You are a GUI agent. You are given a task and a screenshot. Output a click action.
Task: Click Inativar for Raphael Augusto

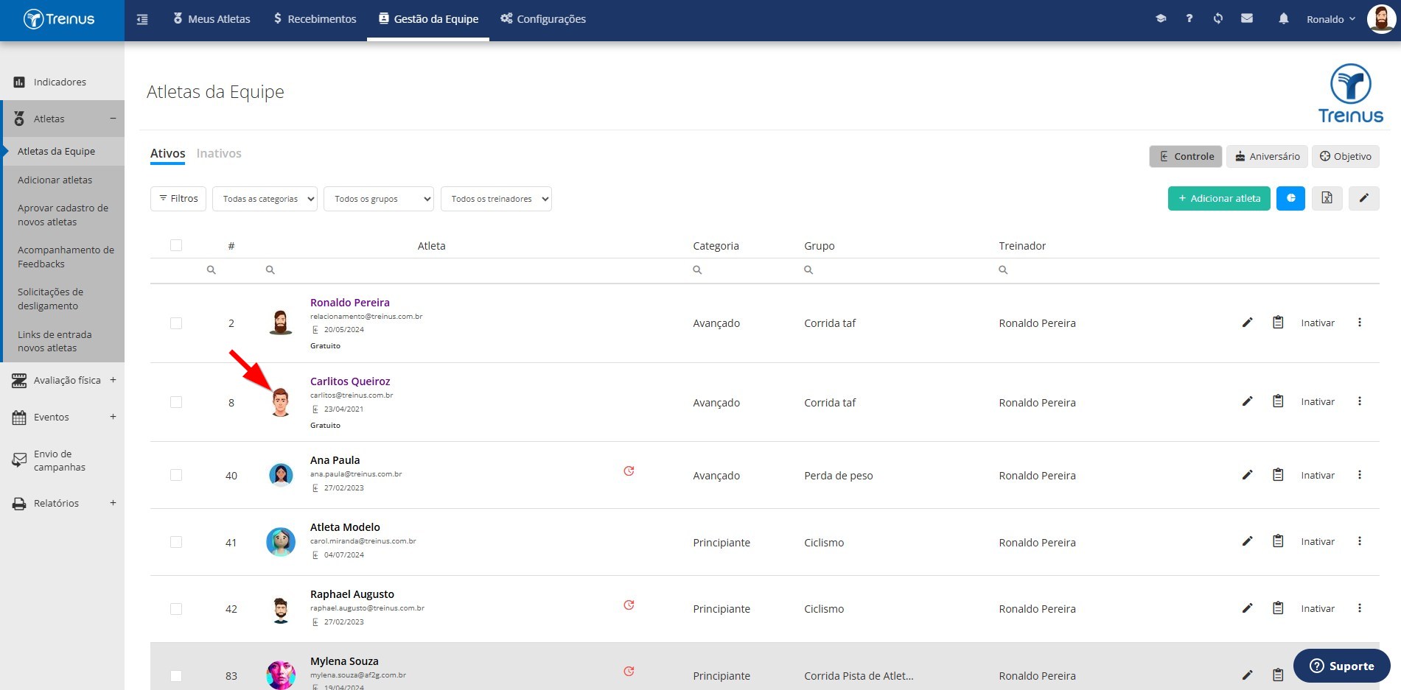click(x=1318, y=609)
